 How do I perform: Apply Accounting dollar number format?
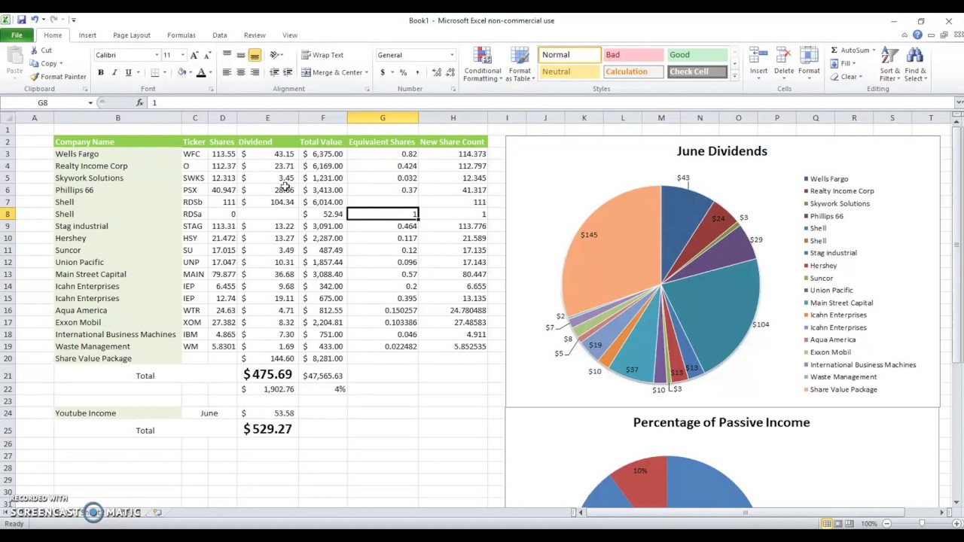383,72
